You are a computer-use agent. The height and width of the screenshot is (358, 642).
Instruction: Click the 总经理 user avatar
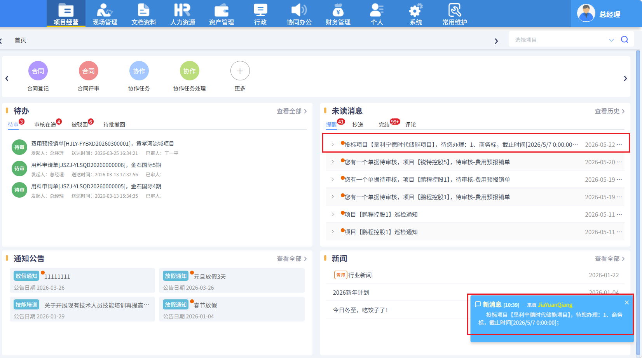586,14
